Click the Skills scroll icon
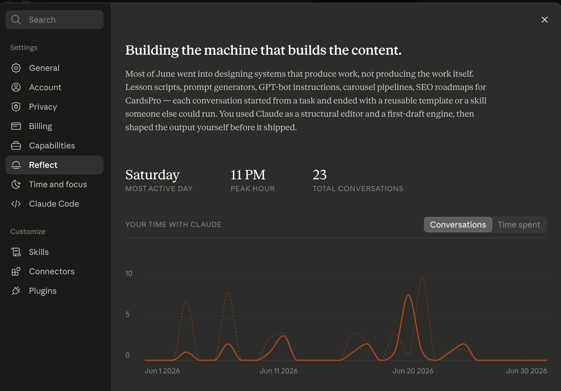Viewport: 561px width, 391px height. coord(16,252)
